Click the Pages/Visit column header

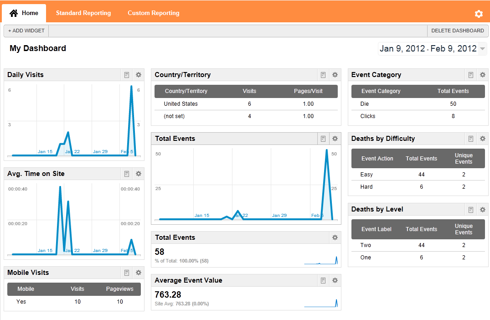pos(308,91)
